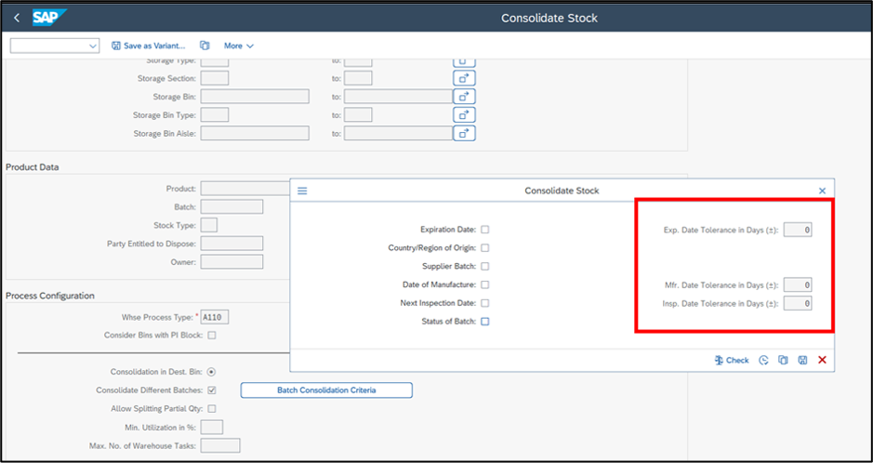Click the Check scales icon in dialog
This screenshot has height=463, width=873.
pos(719,360)
